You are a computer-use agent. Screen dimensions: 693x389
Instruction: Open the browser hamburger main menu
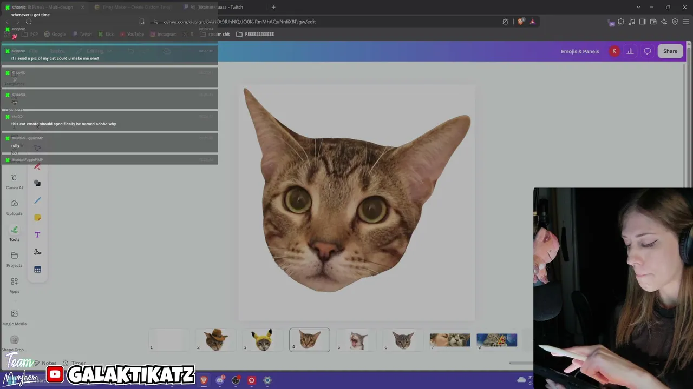686,22
